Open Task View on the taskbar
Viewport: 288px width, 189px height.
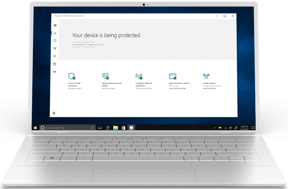[x=100, y=128]
